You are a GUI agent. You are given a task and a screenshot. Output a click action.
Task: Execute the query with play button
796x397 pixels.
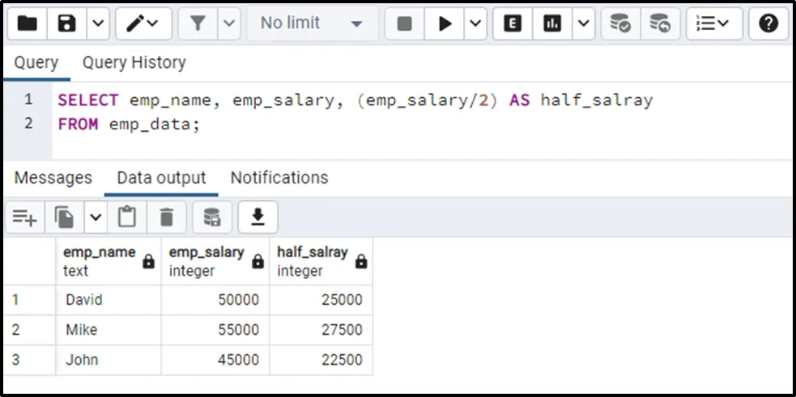click(445, 23)
